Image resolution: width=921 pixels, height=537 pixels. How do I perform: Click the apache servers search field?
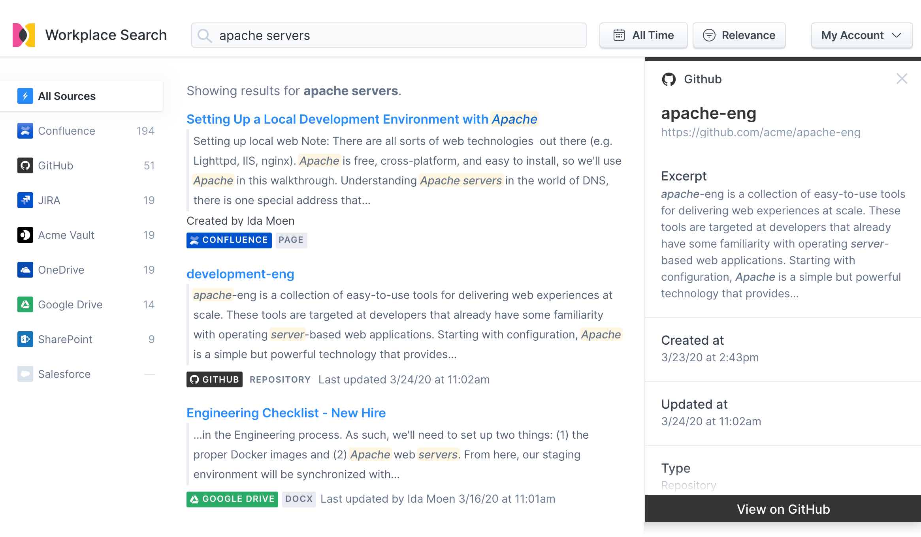[x=395, y=36]
